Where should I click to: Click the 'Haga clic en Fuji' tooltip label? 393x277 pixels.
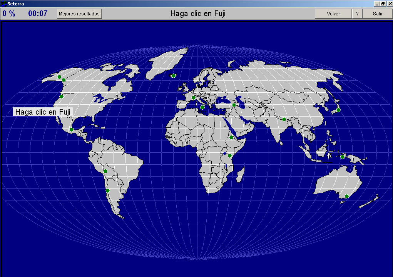[x=43, y=112]
